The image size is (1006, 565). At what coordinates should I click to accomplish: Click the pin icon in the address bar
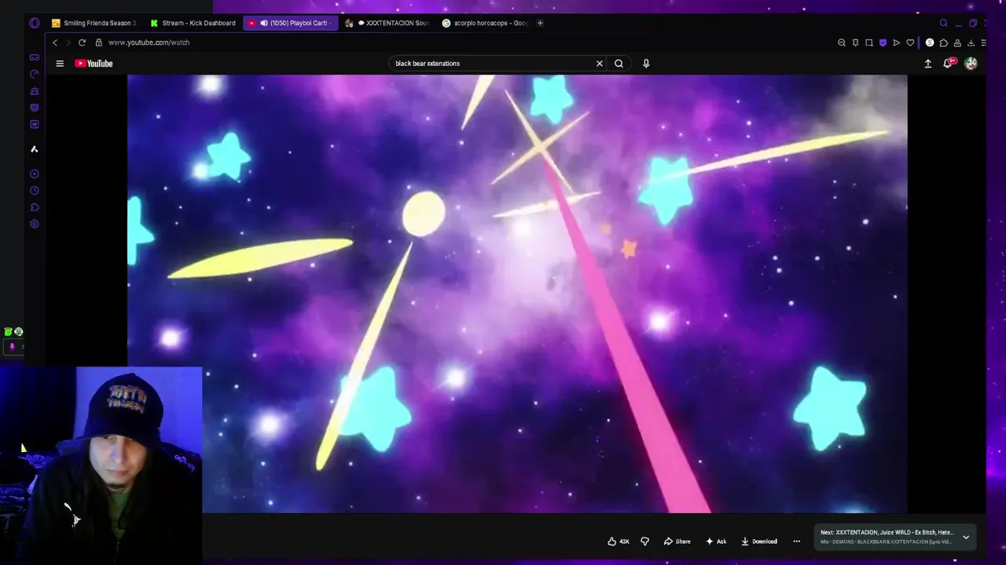click(855, 42)
